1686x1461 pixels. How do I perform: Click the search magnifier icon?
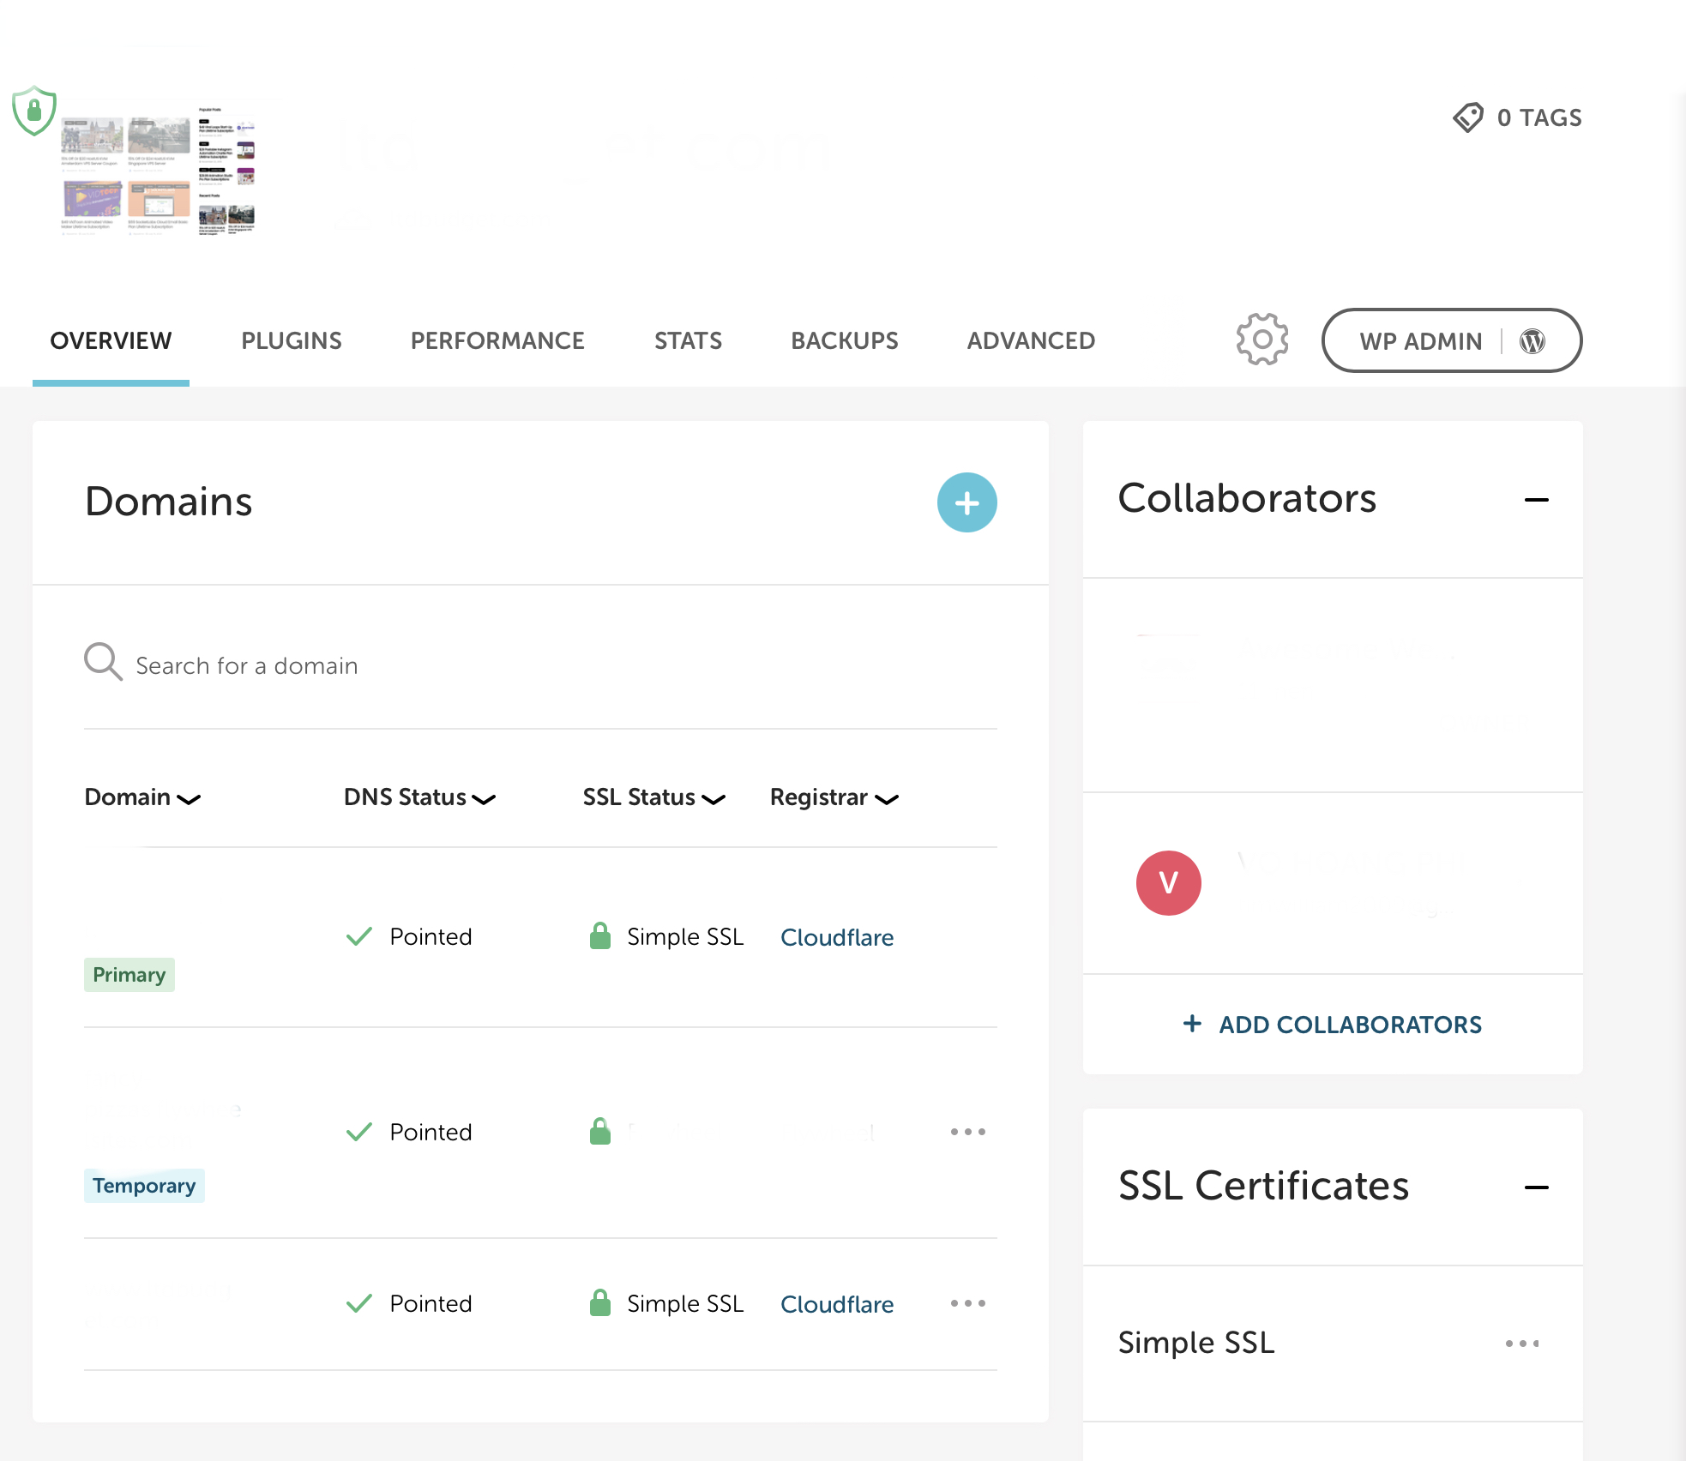tap(103, 663)
